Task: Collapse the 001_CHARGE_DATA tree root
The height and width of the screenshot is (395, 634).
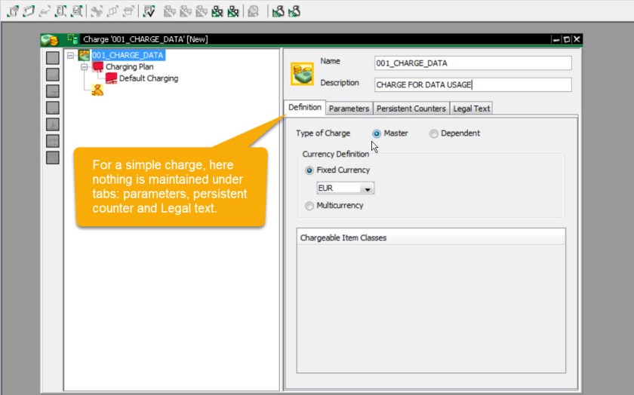Action: pos(71,55)
